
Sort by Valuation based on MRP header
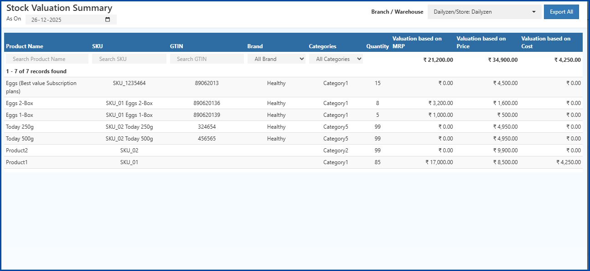click(x=416, y=42)
